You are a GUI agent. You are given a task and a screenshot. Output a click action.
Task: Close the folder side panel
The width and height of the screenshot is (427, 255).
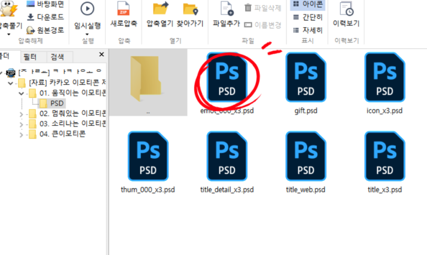102,54
